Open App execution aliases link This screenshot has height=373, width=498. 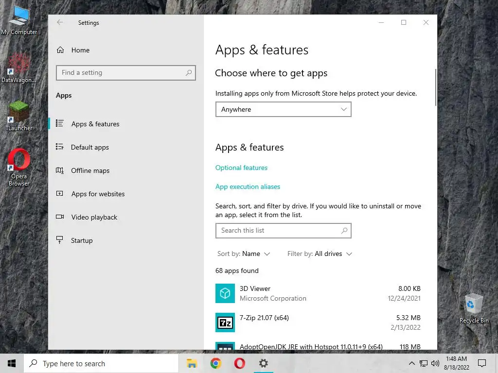coord(248,187)
